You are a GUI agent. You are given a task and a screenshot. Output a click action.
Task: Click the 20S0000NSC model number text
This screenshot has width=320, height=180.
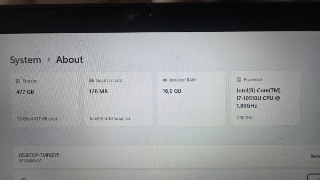(x=30, y=161)
